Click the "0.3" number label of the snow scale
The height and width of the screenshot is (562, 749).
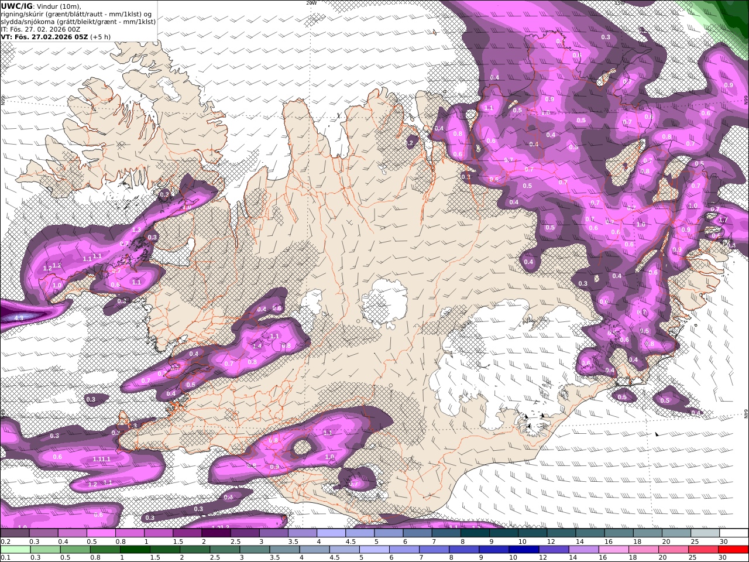click(35, 542)
